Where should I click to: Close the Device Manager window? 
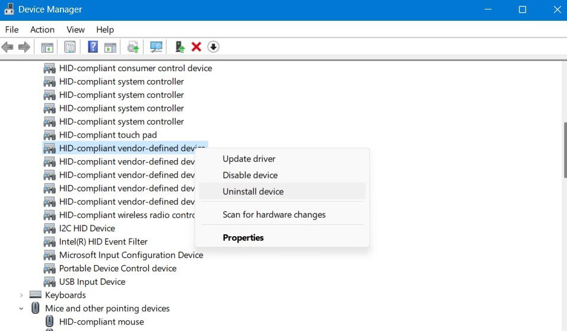557,9
